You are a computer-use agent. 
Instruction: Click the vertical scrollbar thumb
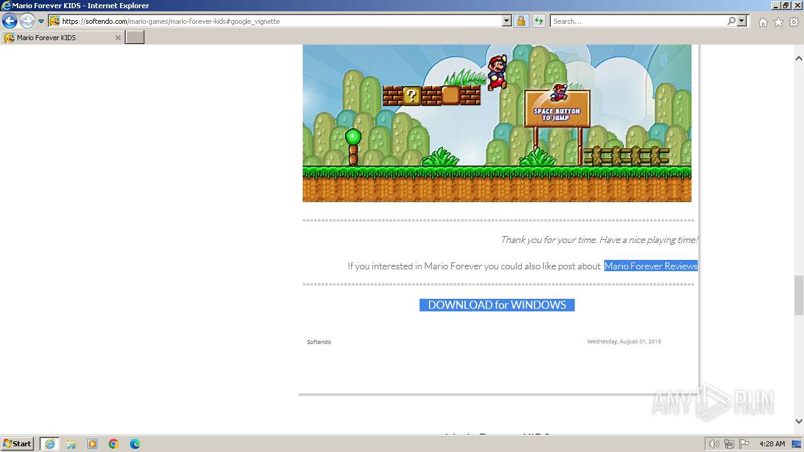pyautogui.click(x=799, y=295)
